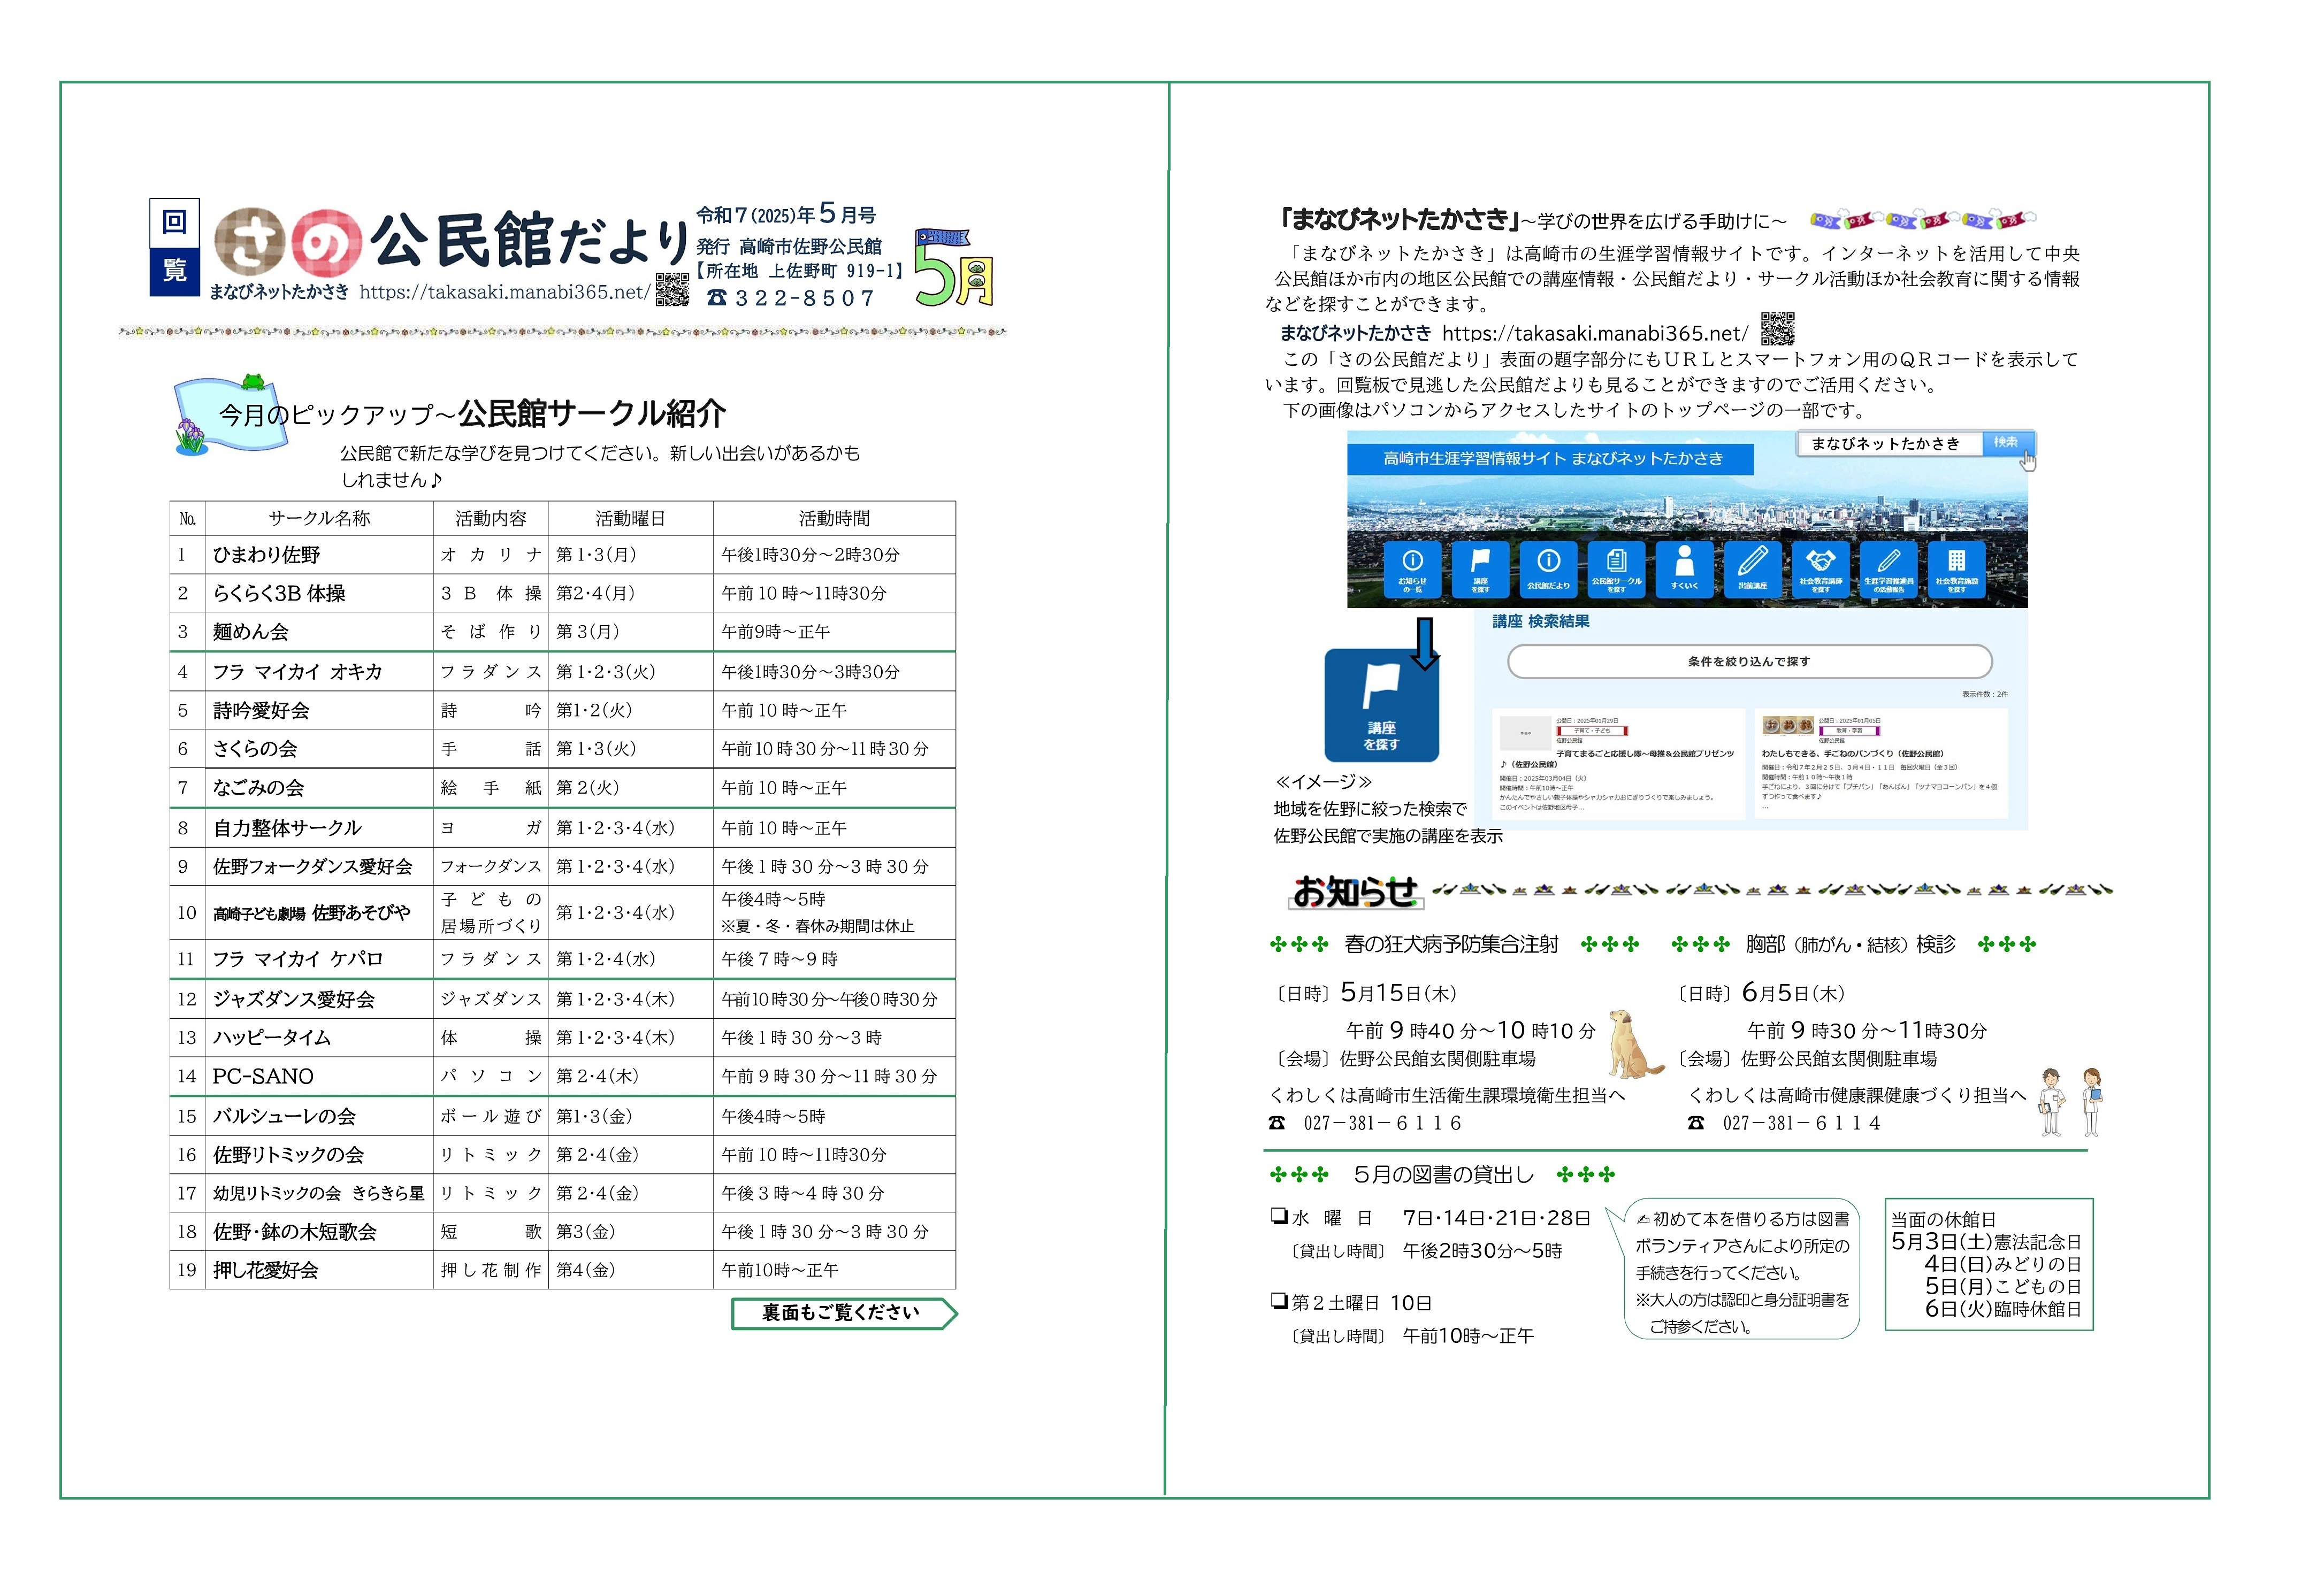Click the QR code in the newsletter header
Image resolution: width=2324 pixels, height=1583 pixels.
[x=672, y=290]
